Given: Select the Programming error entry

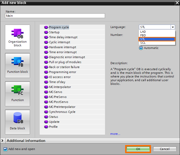Looking at the screenshot, I should click(72, 72).
